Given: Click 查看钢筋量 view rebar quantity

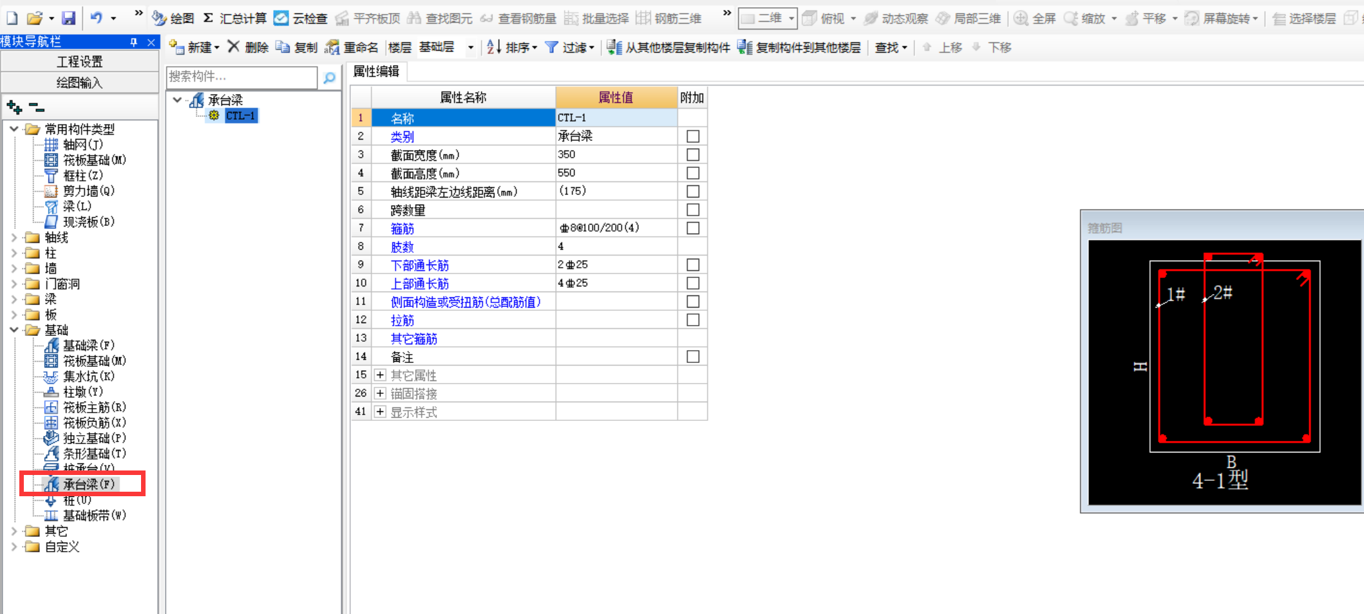Looking at the screenshot, I should point(518,18).
